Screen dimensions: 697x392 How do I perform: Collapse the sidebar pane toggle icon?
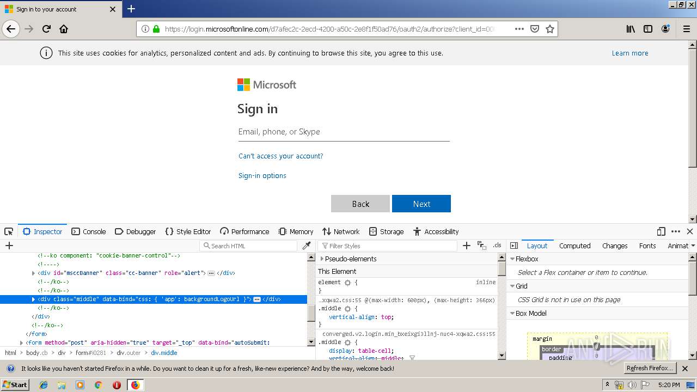coord(514,246)
